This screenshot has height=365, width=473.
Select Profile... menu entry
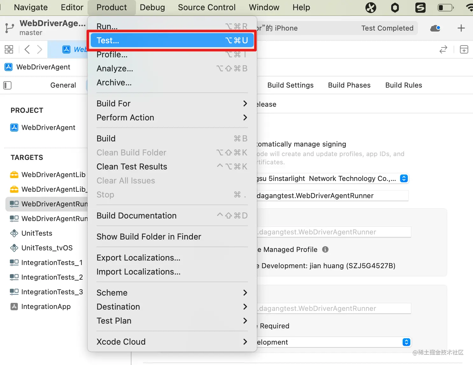tap(172, 54)
